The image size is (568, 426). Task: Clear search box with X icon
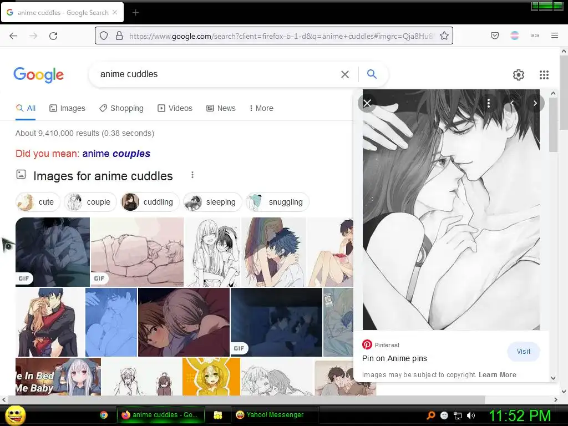[345, 74]
